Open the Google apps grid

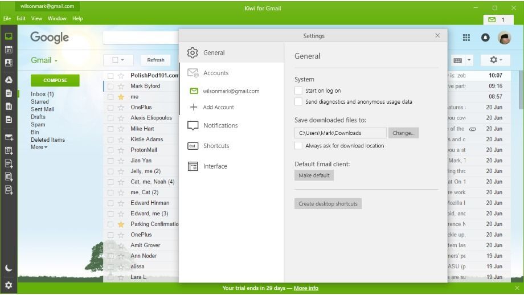point(466,38)
